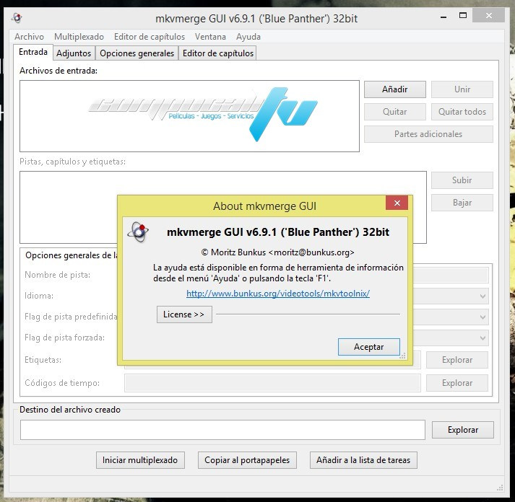Image resolution: width=515 pixels, height=502 pixels.
Task: Maximize the mkvmerge GUI main window
Action: 463,15
